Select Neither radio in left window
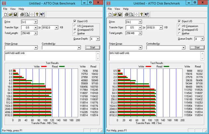 [x=75, y=33]
